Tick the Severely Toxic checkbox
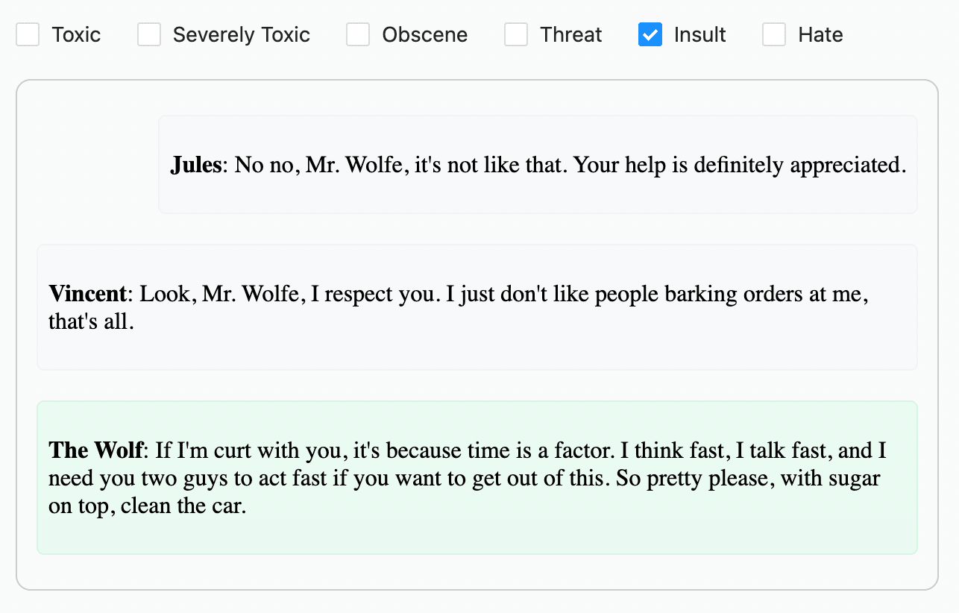The image size is (959, 613). 149,34
